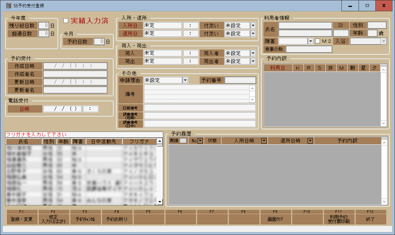The width and height of the screenshot is (395, 235).
Task: Click the フリガナ column header in user list
Action: [x=140, y=141]
